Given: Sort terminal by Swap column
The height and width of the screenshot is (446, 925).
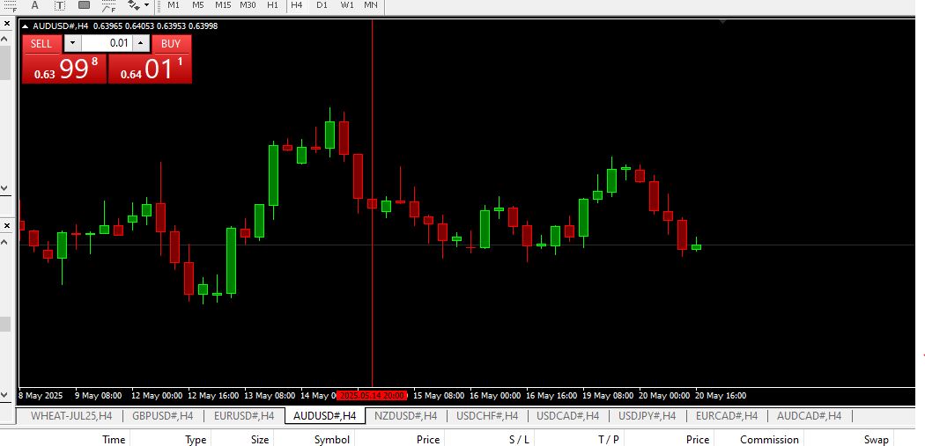Looking at the screenshot, I should point(876,440).
